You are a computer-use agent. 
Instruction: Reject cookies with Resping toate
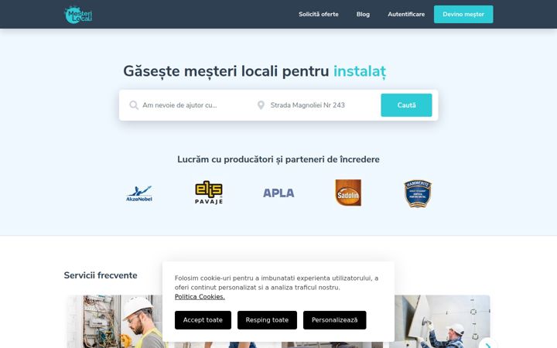[x=267, y=320]
